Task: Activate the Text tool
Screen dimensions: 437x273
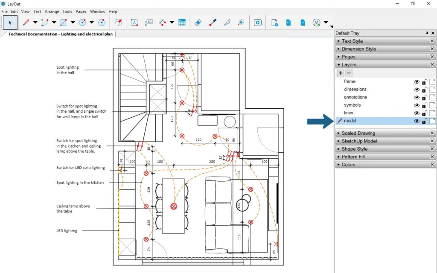Action: [x=134, y=23]
